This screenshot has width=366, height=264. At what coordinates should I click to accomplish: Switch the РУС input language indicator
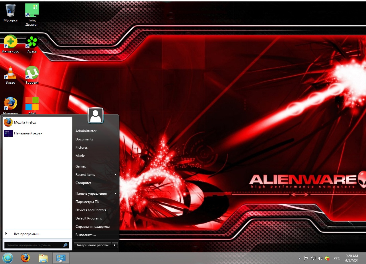tap(337, 258)
